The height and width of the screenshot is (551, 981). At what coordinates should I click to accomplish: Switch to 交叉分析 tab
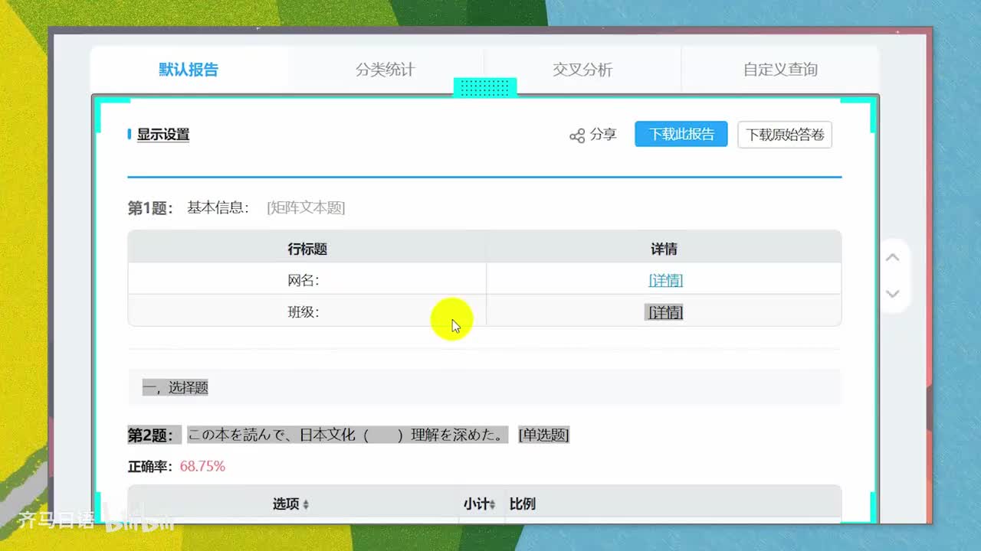pos(582,70)
